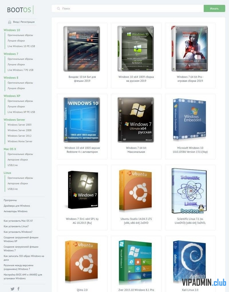Open Драйвера для Windows link

pyautogui.click(x=17, y=206)
